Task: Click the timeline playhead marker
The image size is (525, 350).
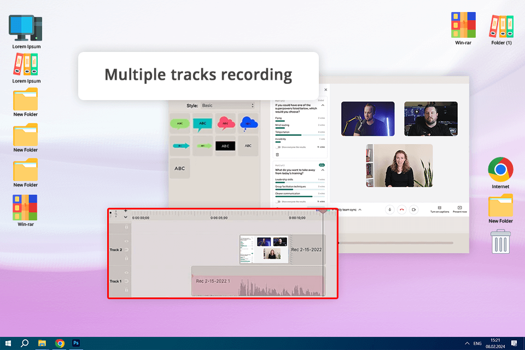Action: [323, 211]
